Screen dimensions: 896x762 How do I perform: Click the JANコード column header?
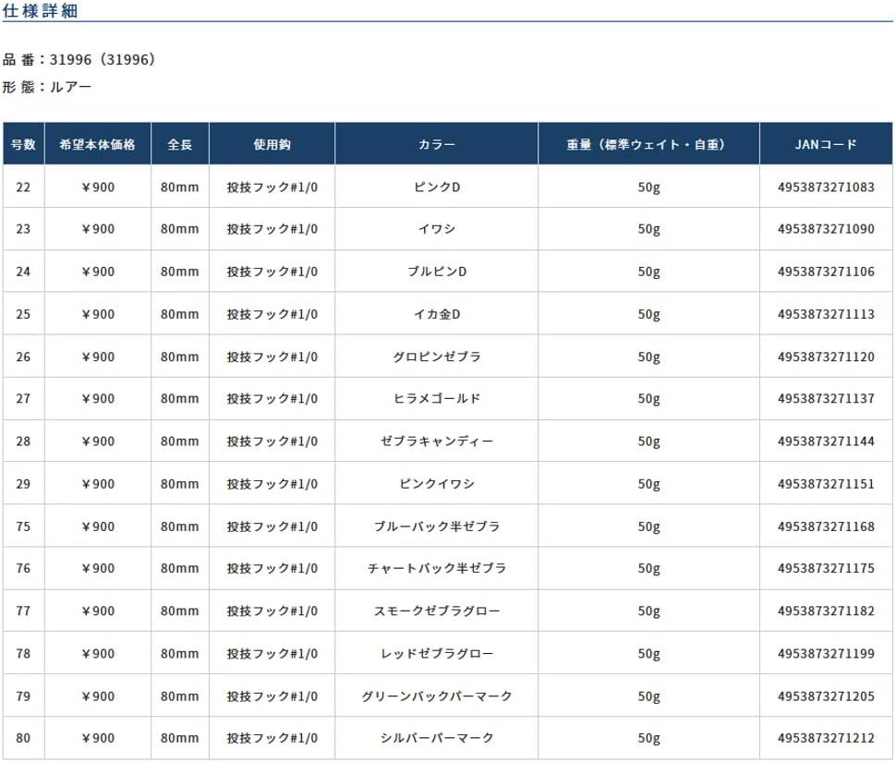pyautogui.click(x=826, y=144)
